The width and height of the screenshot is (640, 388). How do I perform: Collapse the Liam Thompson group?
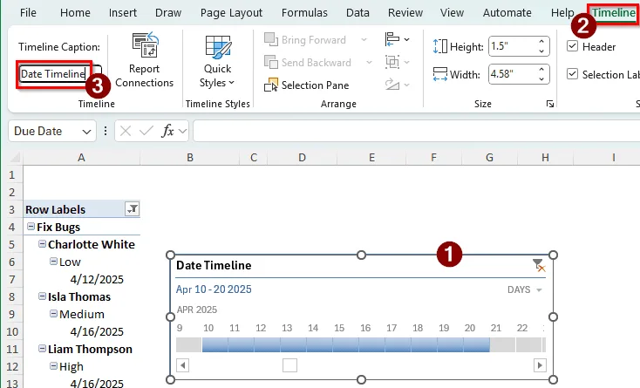[x=42, y=349]
